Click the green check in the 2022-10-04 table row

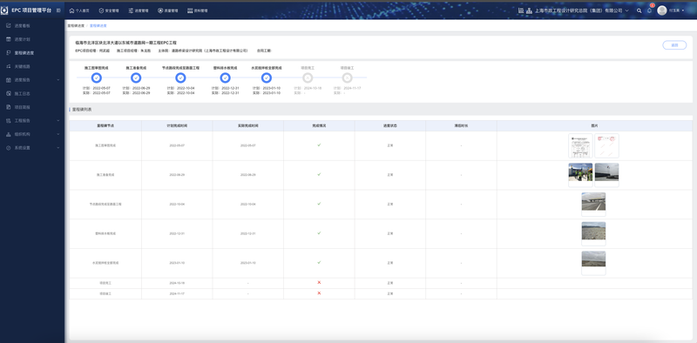pos(319,204)
